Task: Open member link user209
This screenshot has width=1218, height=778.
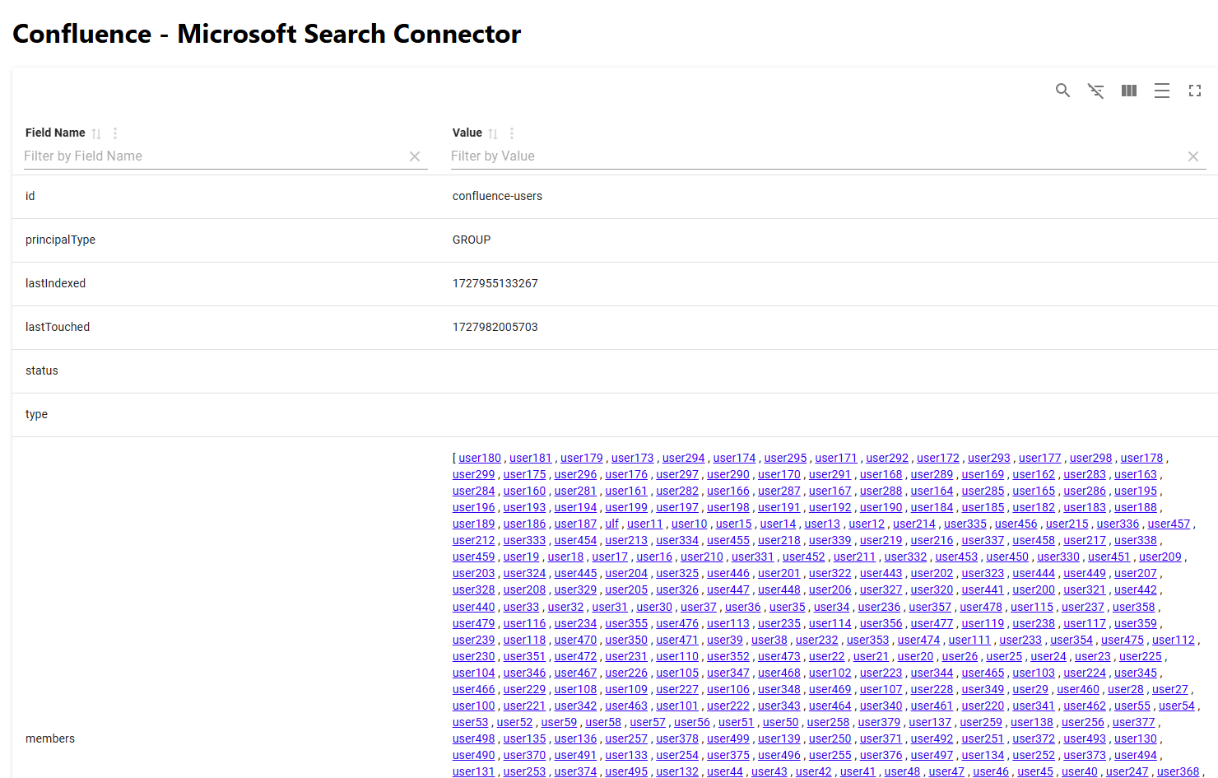Action: (x=1160, y=557)
